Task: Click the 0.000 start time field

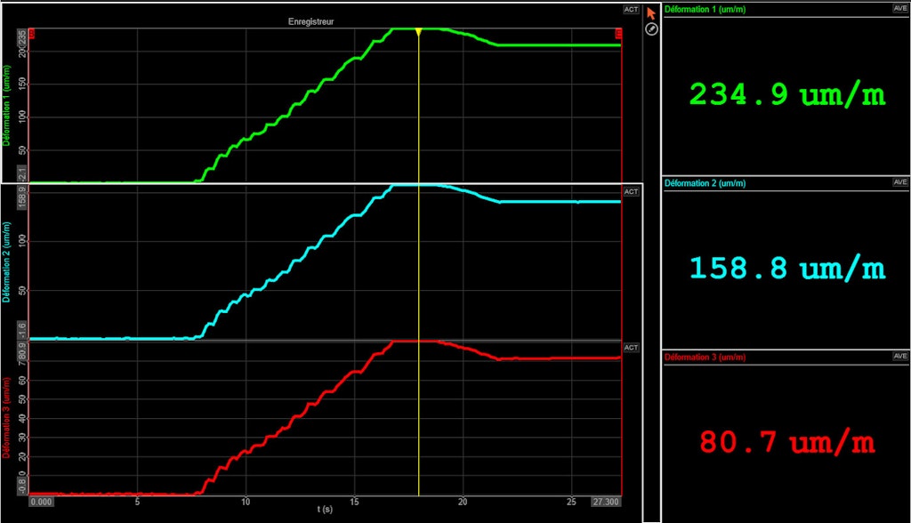Action: pyautogui.click(x=43, y=501)
